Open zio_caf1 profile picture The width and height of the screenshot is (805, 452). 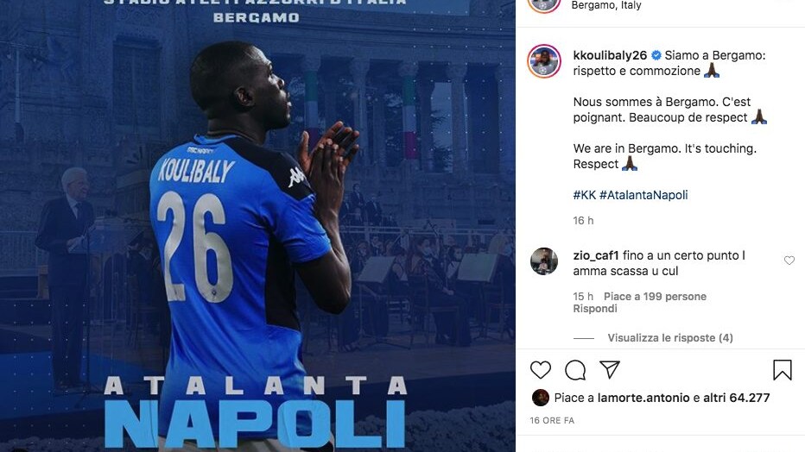(x=543, y=261)
